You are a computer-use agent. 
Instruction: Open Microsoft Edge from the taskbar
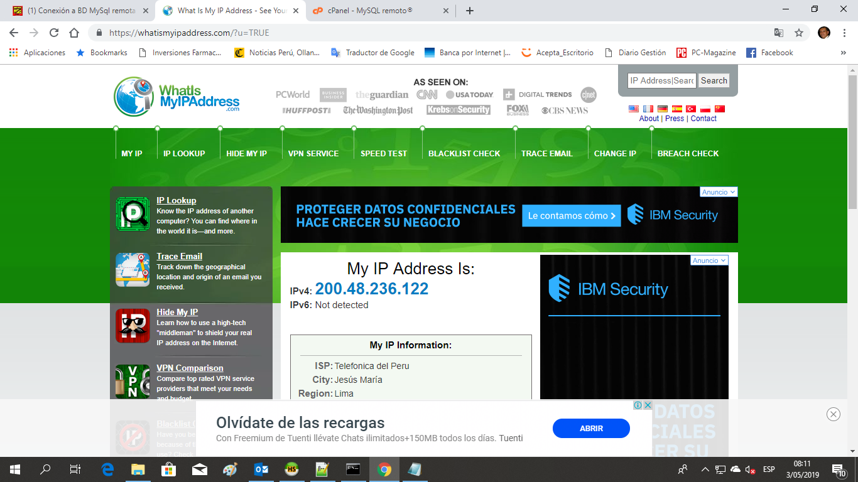coord(107,469)
